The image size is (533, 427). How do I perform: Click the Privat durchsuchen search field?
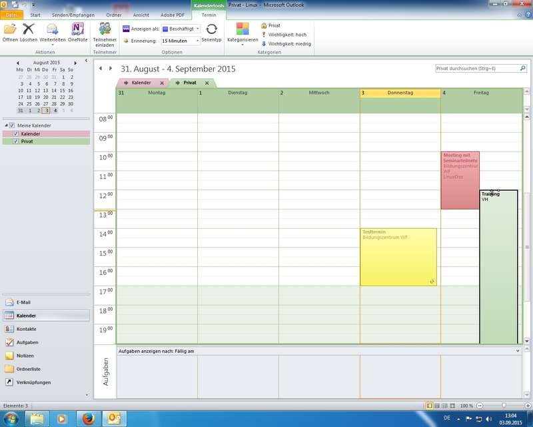click(x=476, y=68)
